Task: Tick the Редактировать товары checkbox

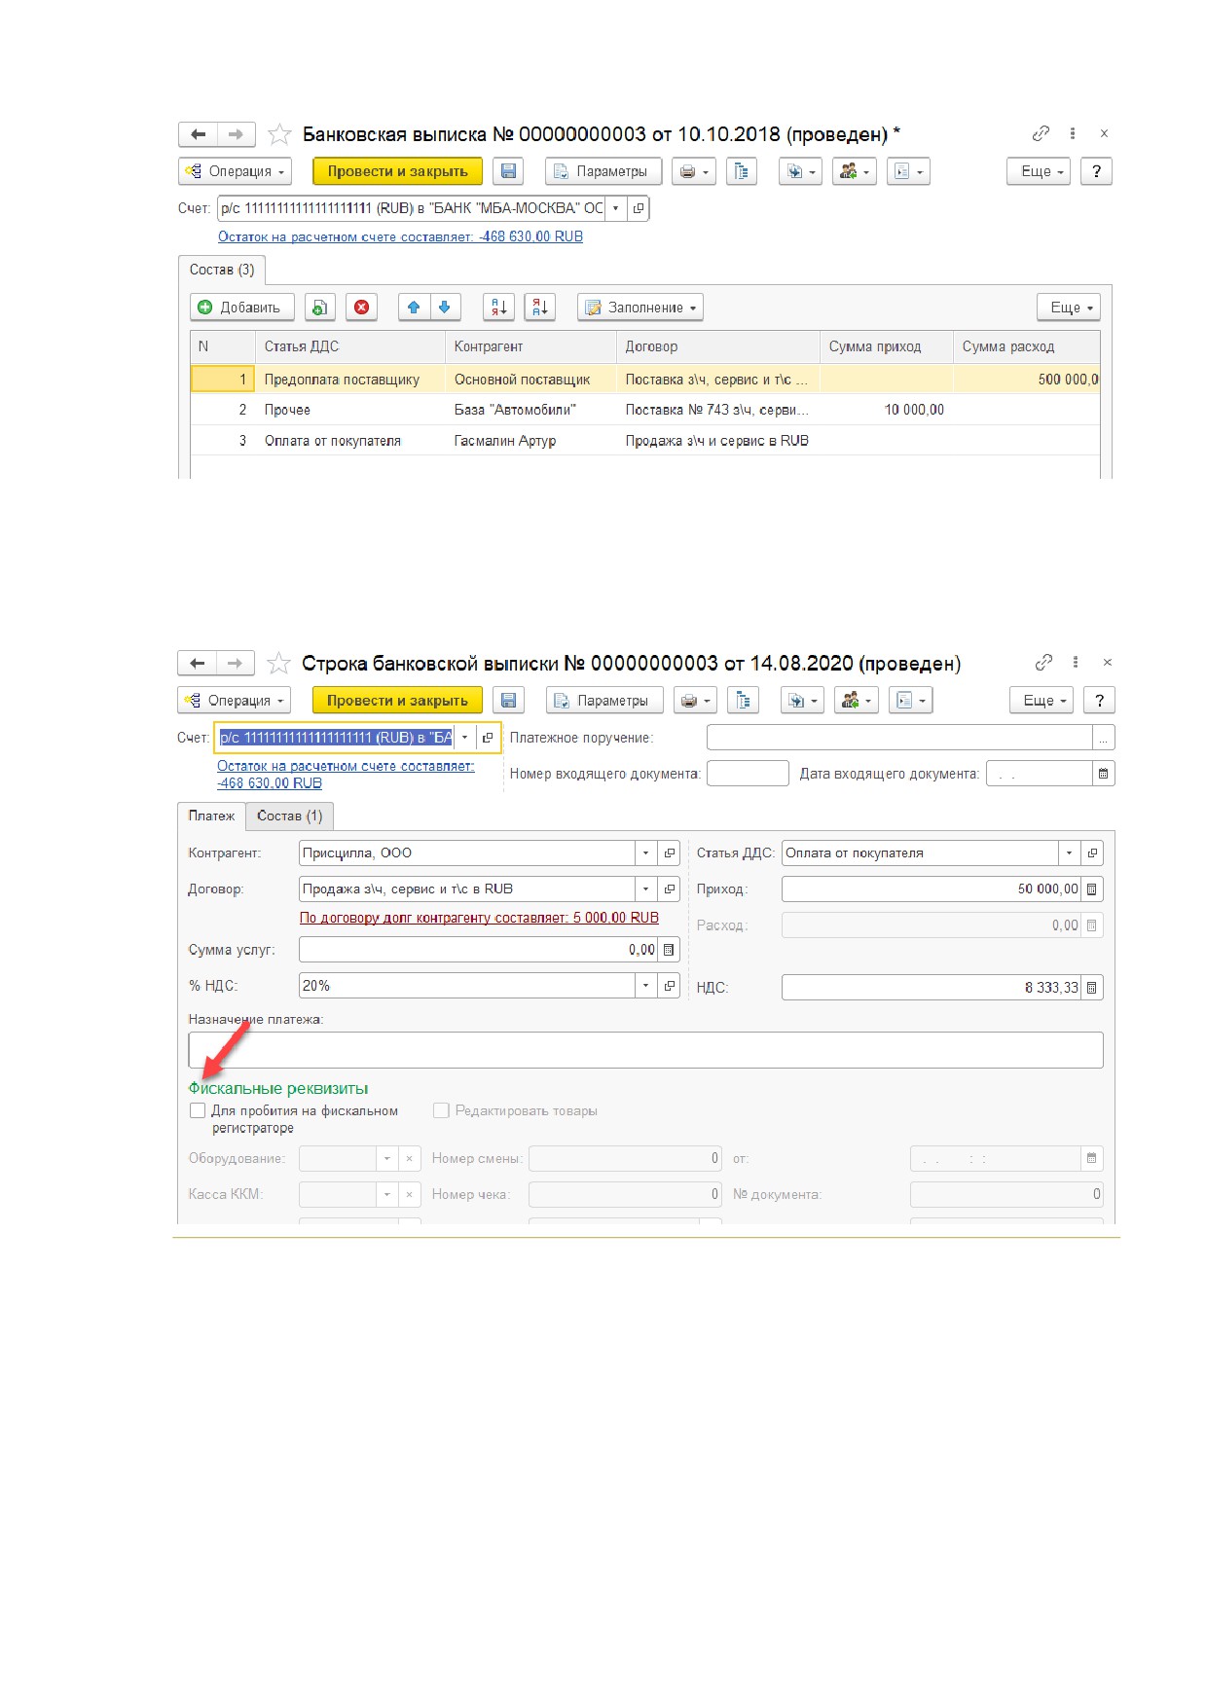Action: 441,1110
